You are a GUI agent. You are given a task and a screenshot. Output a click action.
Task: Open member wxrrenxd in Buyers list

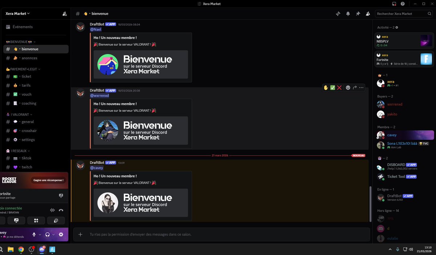tap(404, 104)
